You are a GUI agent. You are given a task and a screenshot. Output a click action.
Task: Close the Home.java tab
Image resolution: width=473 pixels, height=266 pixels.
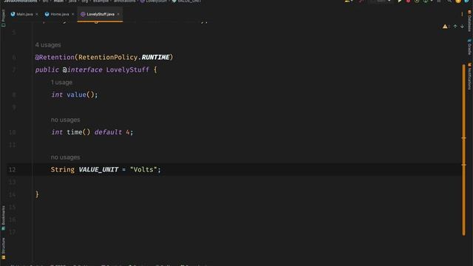click(x=72, y=14)
